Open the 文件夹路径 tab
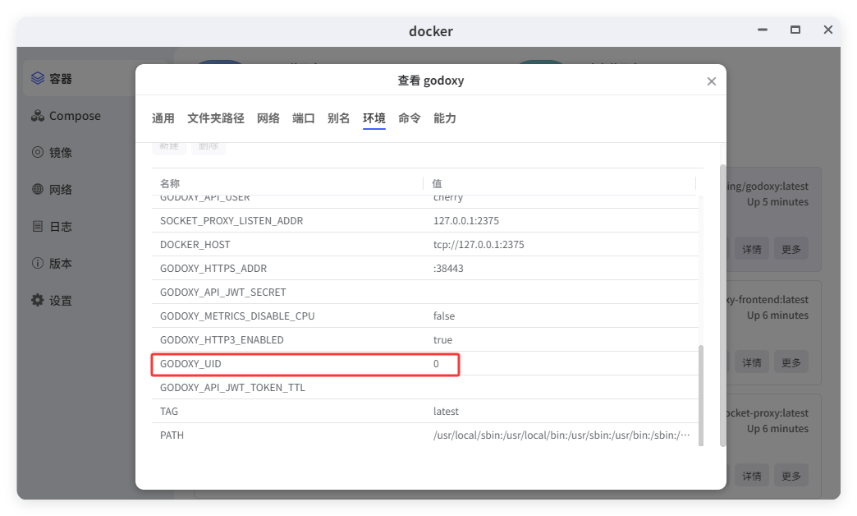Screen dimensions: 857x516 (217, 117)
